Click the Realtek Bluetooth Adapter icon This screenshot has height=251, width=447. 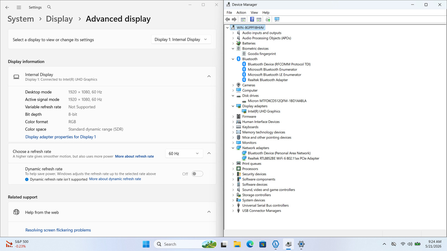click(244, 80)
